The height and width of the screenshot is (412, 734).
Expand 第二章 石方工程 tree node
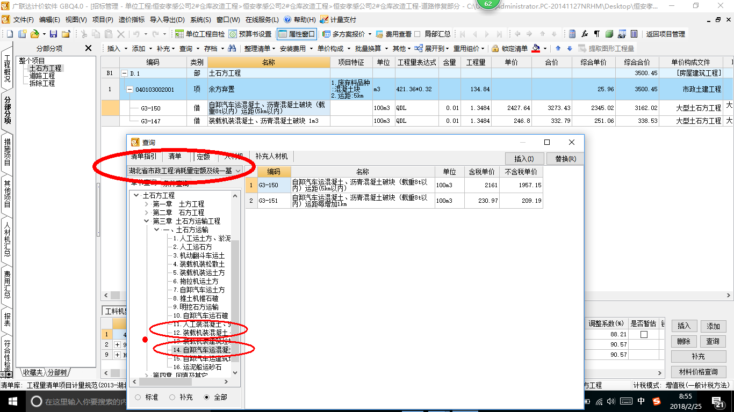(146, 212)
